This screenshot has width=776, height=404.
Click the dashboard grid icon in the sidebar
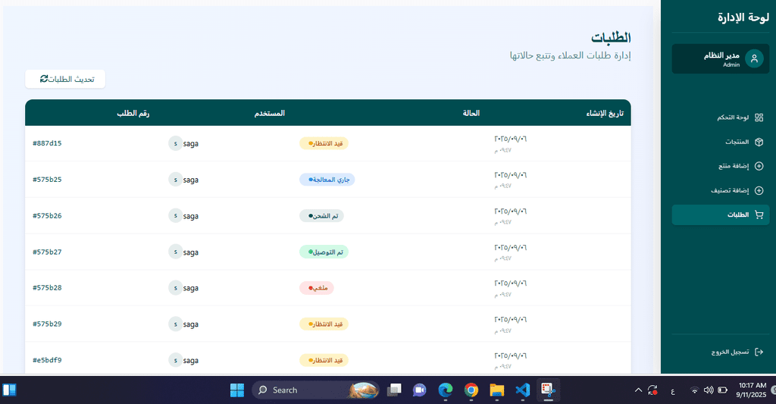point(759,117)
